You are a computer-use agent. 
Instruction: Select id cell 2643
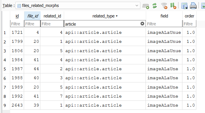click(x=17, y=105)
